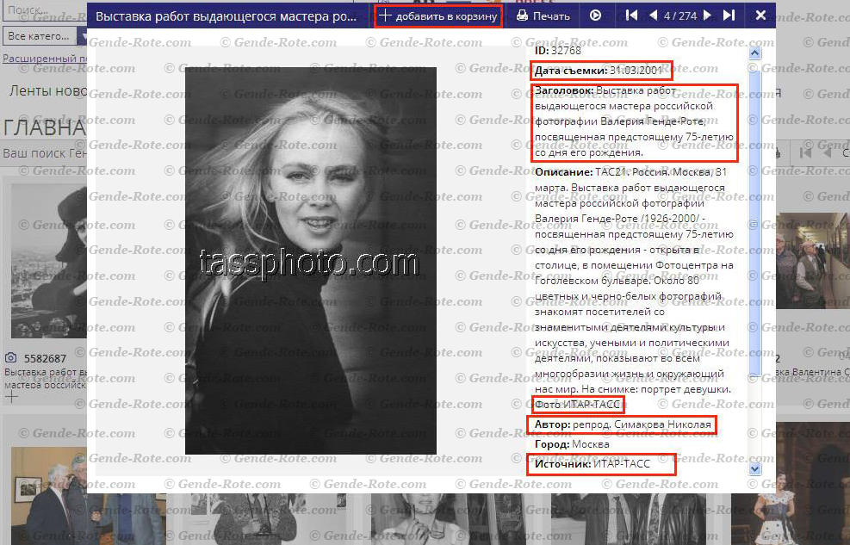Advance to the next of 274 images
This screenshot has width=850, height=545.
[706, 15]
